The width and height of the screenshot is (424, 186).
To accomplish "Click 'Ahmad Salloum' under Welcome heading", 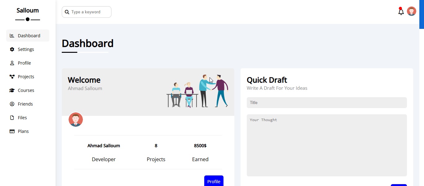I will coord(85,88).
